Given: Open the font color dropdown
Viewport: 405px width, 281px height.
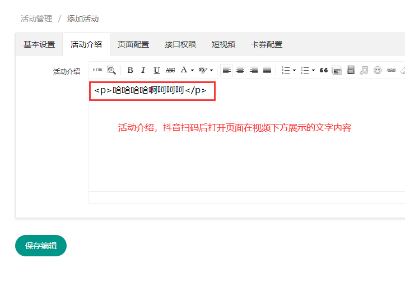Looking at the screenshot, I should (x=192, y=70).
